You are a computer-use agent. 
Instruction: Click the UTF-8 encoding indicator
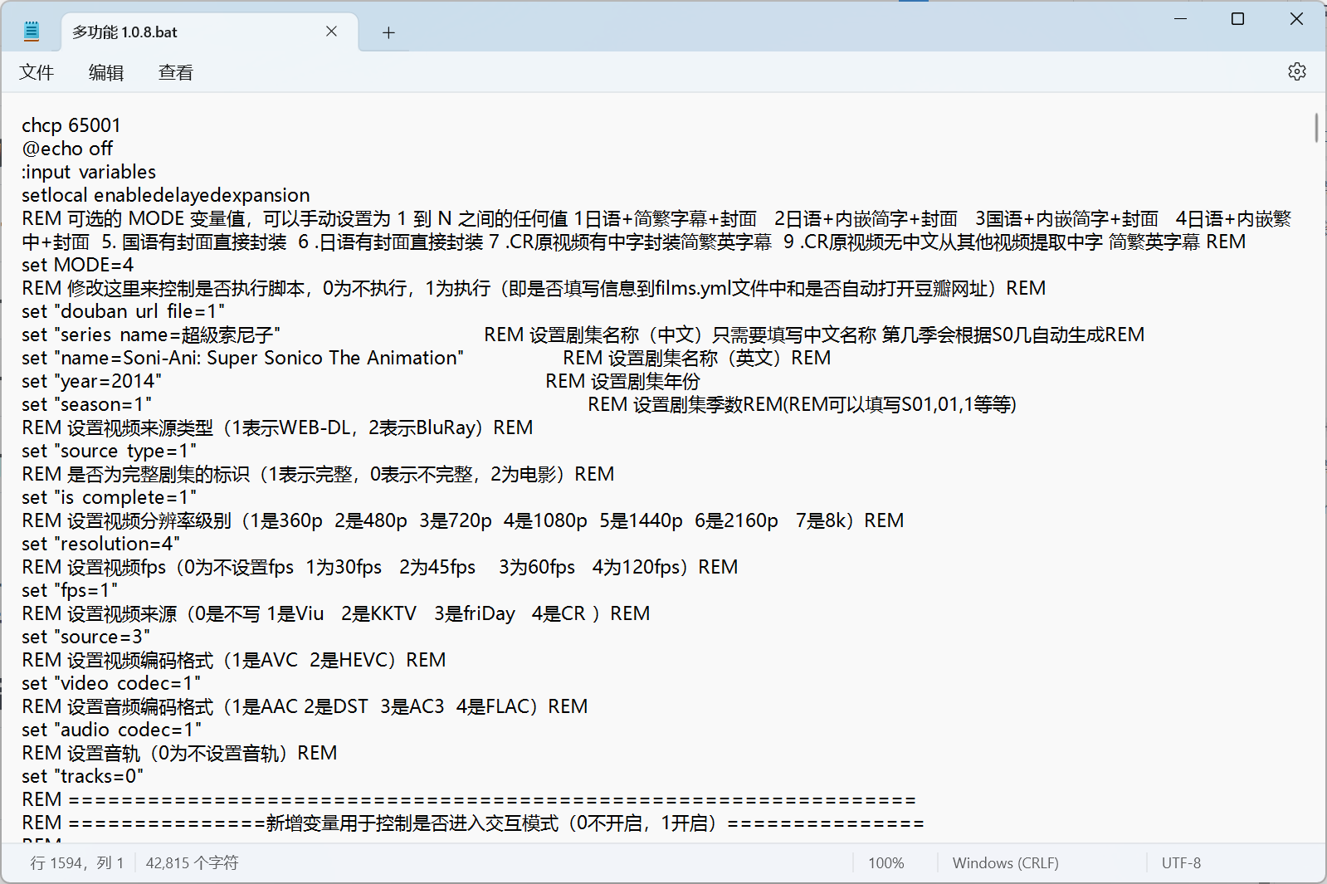(x=1181, y=863)
